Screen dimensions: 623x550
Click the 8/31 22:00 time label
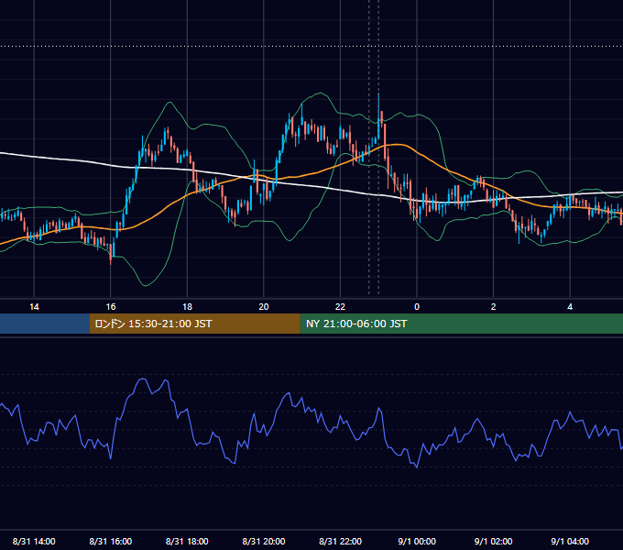point(341,541)
